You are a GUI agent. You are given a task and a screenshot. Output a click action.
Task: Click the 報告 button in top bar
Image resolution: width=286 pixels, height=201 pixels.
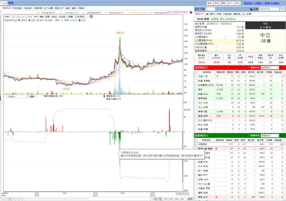217,3
